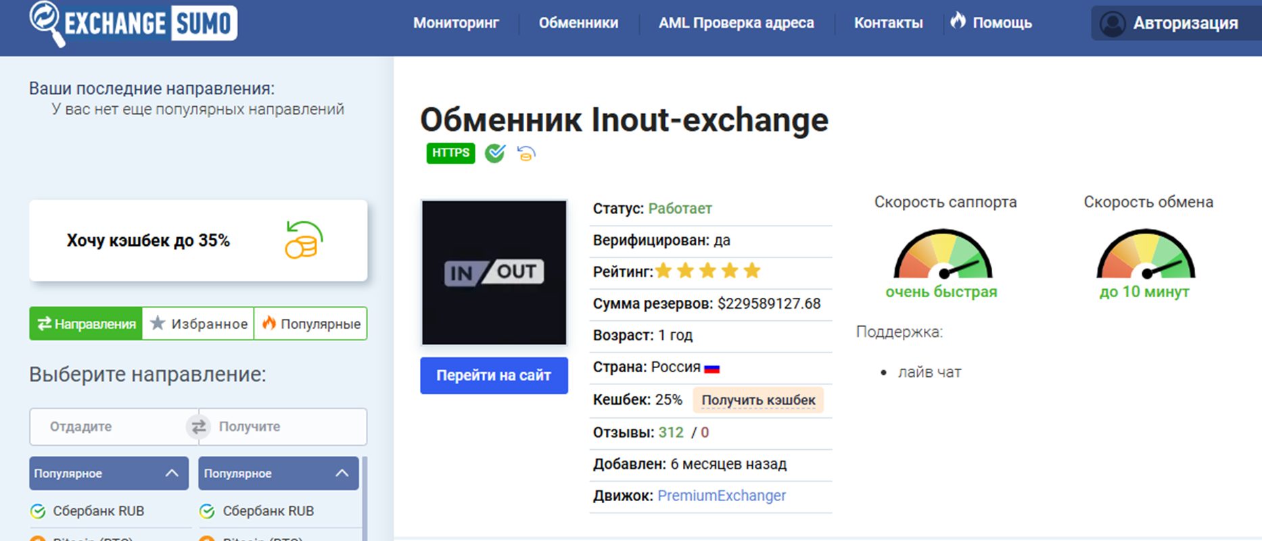Click the green verified checkmark icon

(x=495, y=153)
